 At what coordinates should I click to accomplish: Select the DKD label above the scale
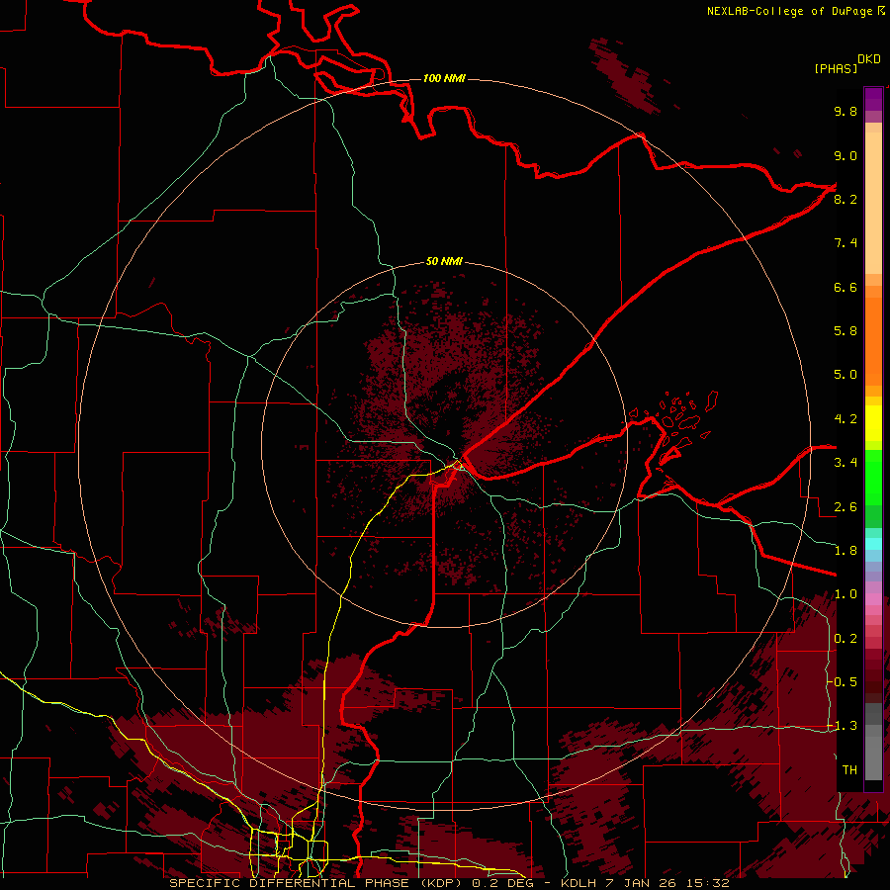coord(869,59)
